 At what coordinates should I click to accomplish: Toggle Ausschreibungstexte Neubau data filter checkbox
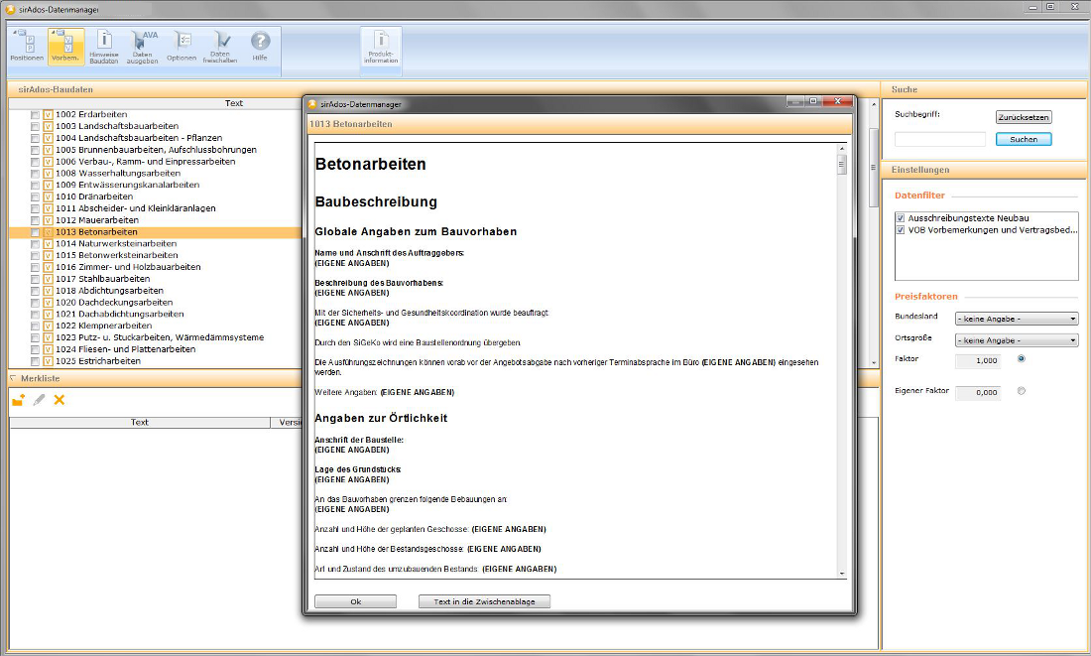click(x=901, y=218)
